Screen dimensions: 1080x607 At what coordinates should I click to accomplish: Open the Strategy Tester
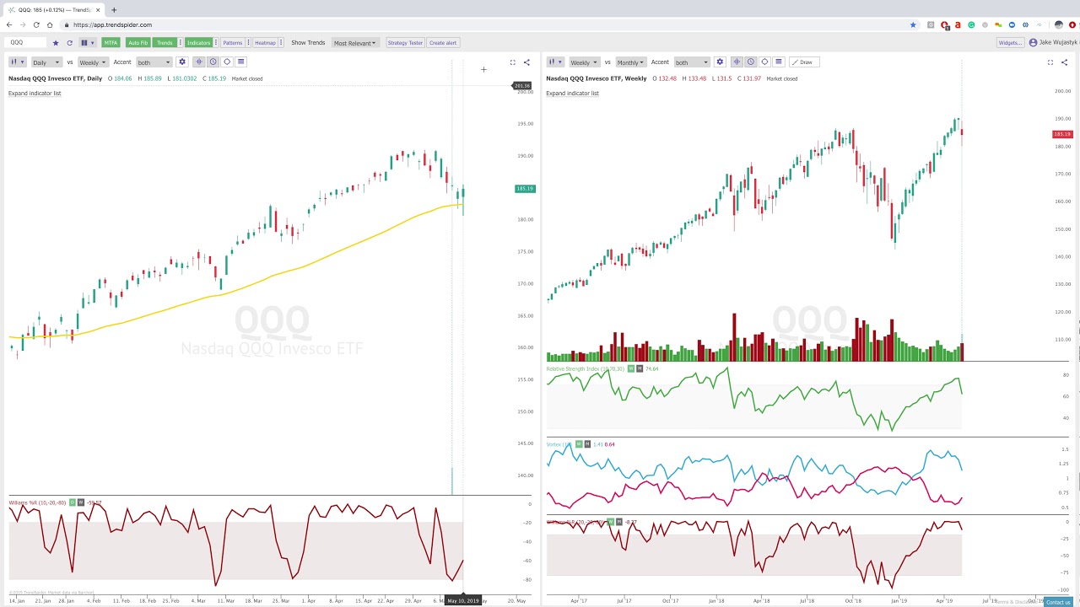(x=405, y=43)
